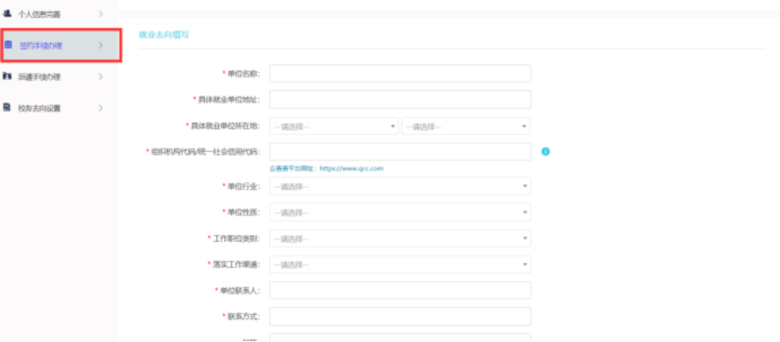Click the 派遣手续办理 sidebar icon

[x=7, y=76]
